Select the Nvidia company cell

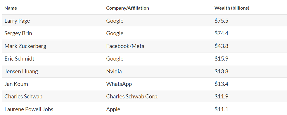pyautogui.click(x=114, y=71)
